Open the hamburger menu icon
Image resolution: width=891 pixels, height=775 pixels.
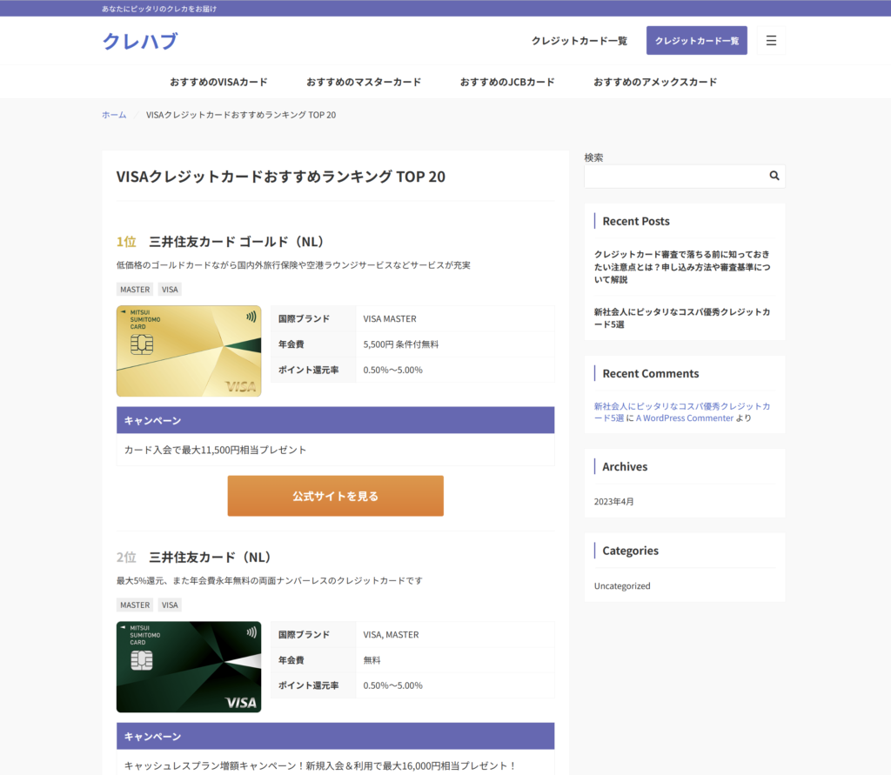(x=771, y=40)
